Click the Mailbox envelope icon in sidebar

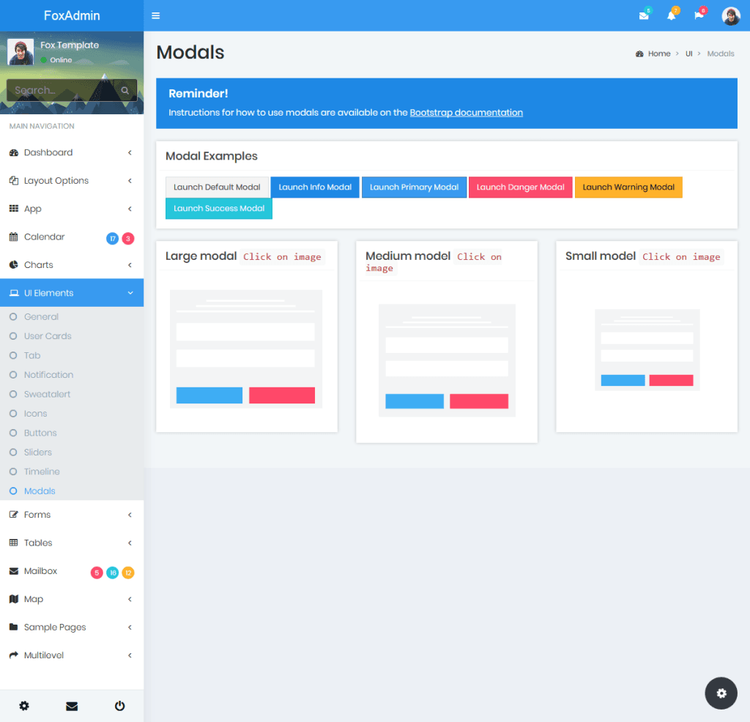tap(15, 570)
